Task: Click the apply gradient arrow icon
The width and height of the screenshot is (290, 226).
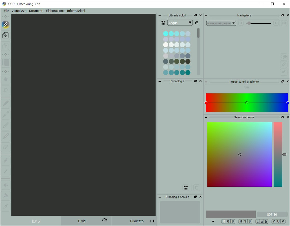Action: (x=247, y=87)
